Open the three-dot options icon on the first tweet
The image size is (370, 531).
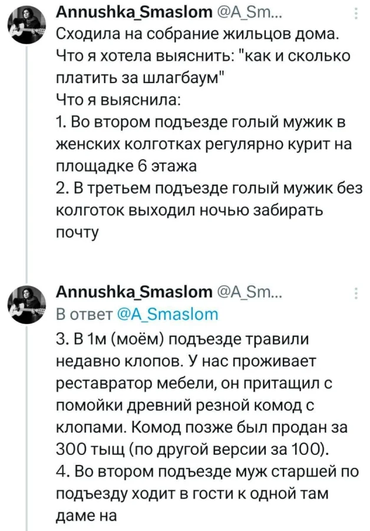pyautogui.click(x=356, y=13)
